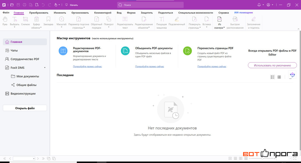Viewport: 301px width, 163px height.
Task: Select the Hand (Рука) tool
Action: [x=5, y=21]
